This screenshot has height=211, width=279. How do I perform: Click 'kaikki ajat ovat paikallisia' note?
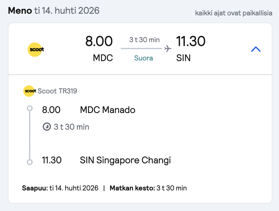[234, 13]
